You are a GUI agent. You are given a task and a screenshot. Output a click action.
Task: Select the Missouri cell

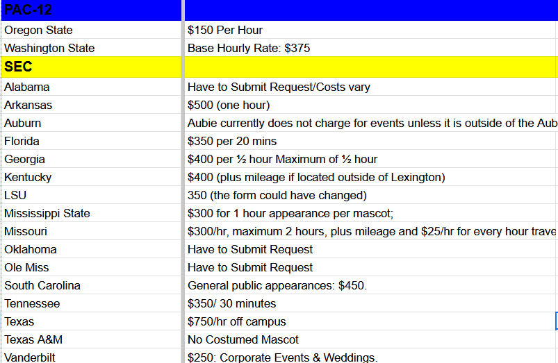(x=91, y=231)
